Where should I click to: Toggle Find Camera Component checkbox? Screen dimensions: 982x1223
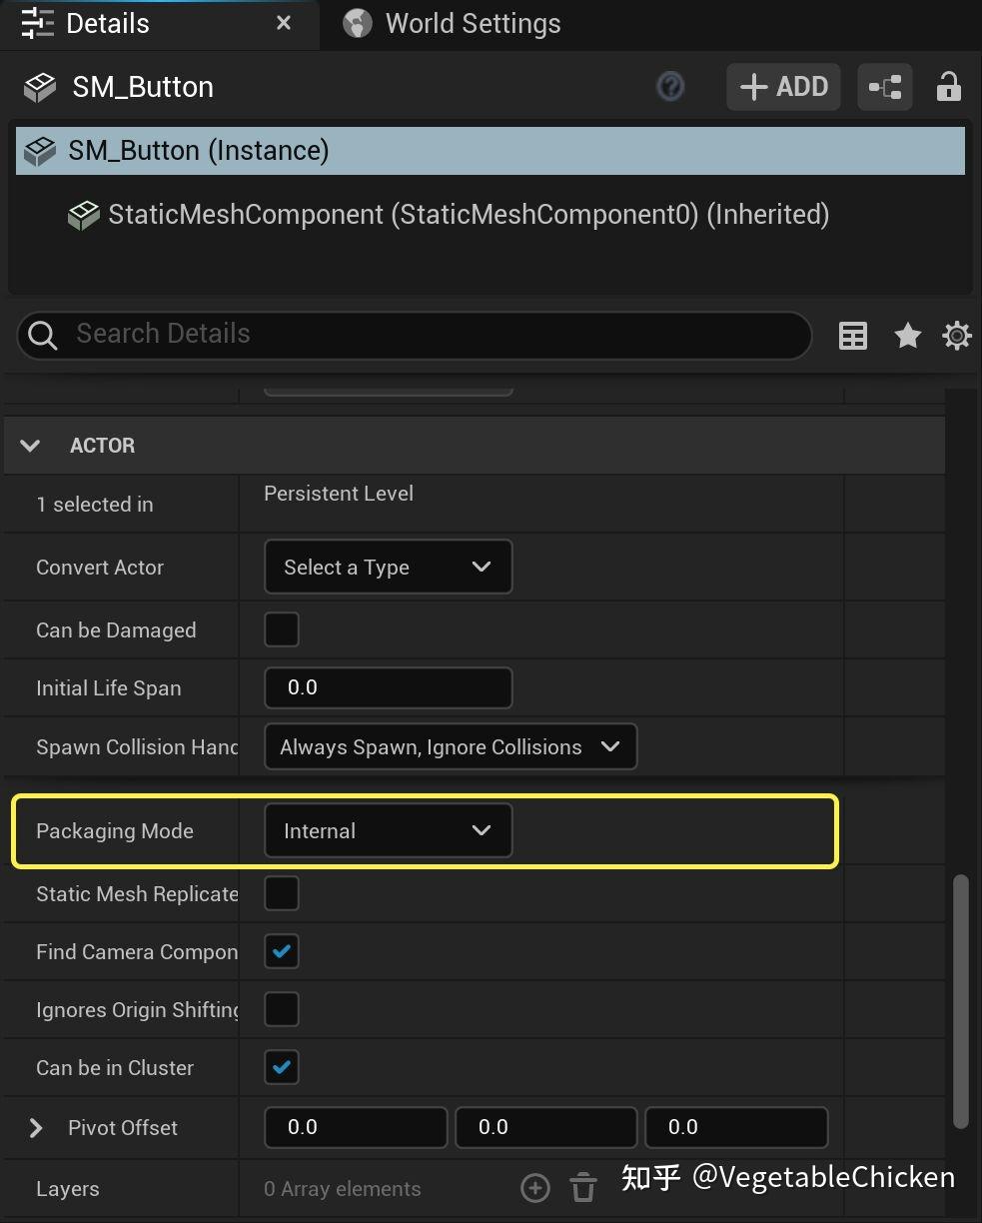click(282, 952)
